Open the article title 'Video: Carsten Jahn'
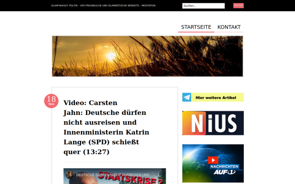This screenshot has width=295, height=184. coord(106,127)
